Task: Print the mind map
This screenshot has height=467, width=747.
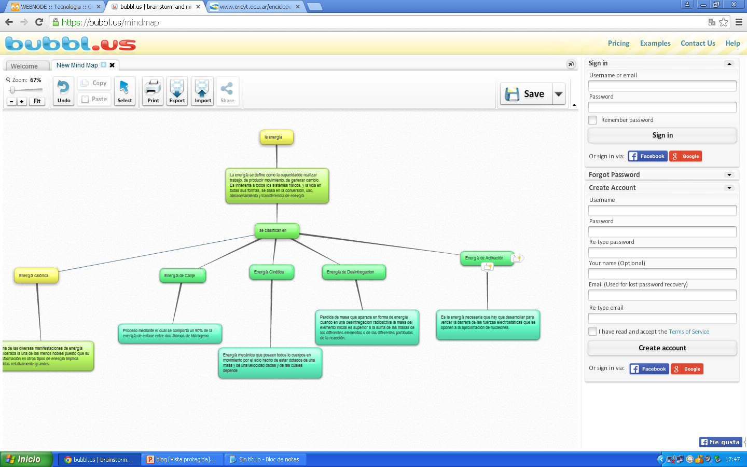Action: tap(153, 91)
